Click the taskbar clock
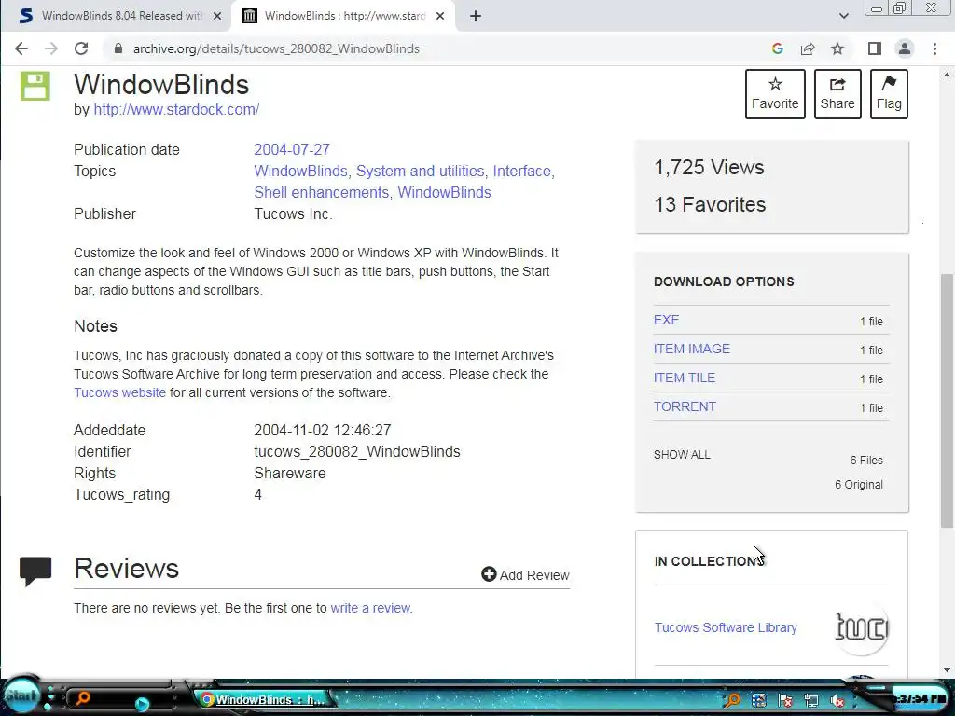The height and width of the screenshot is (716, 955). click(919, 698)
